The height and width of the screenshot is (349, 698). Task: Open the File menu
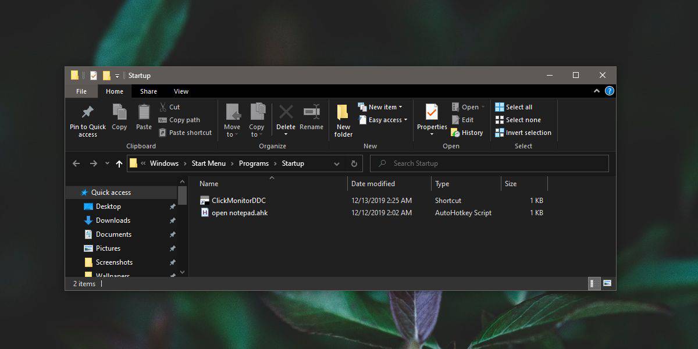(81, 91)
